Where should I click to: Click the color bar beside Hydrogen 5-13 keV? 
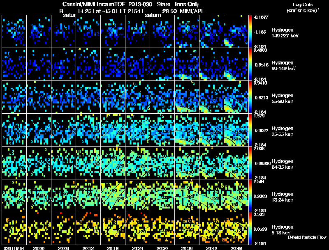[x=250, y=229]
